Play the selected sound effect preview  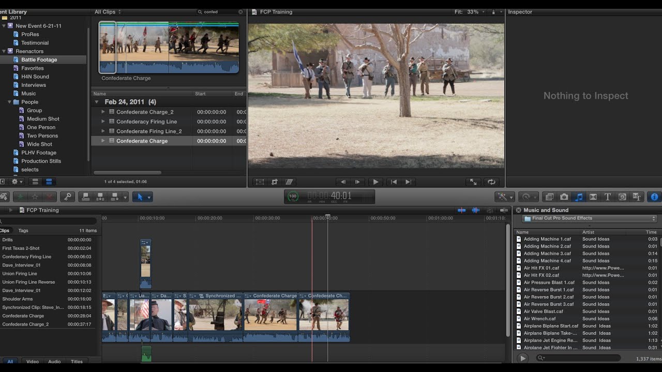click(x=523, y=358)
